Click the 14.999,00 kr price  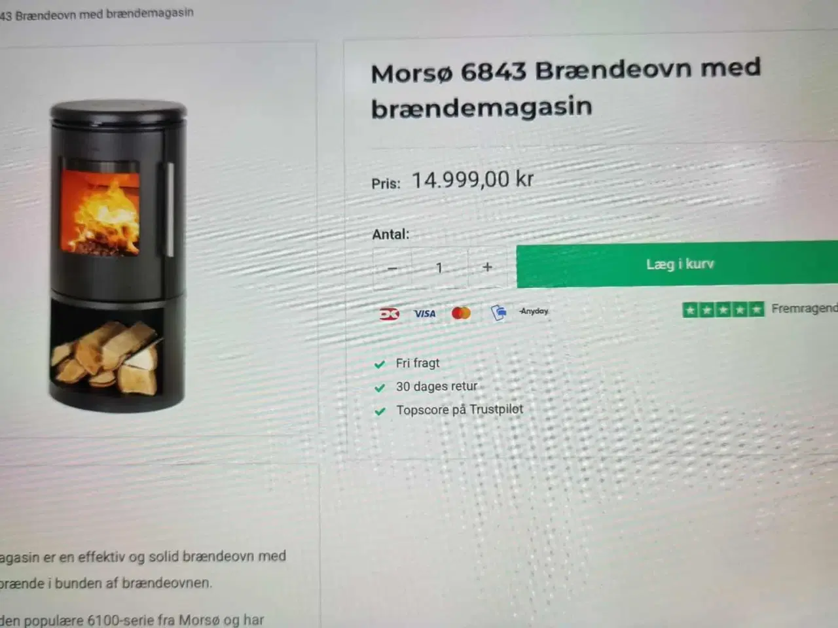(472, 179)
